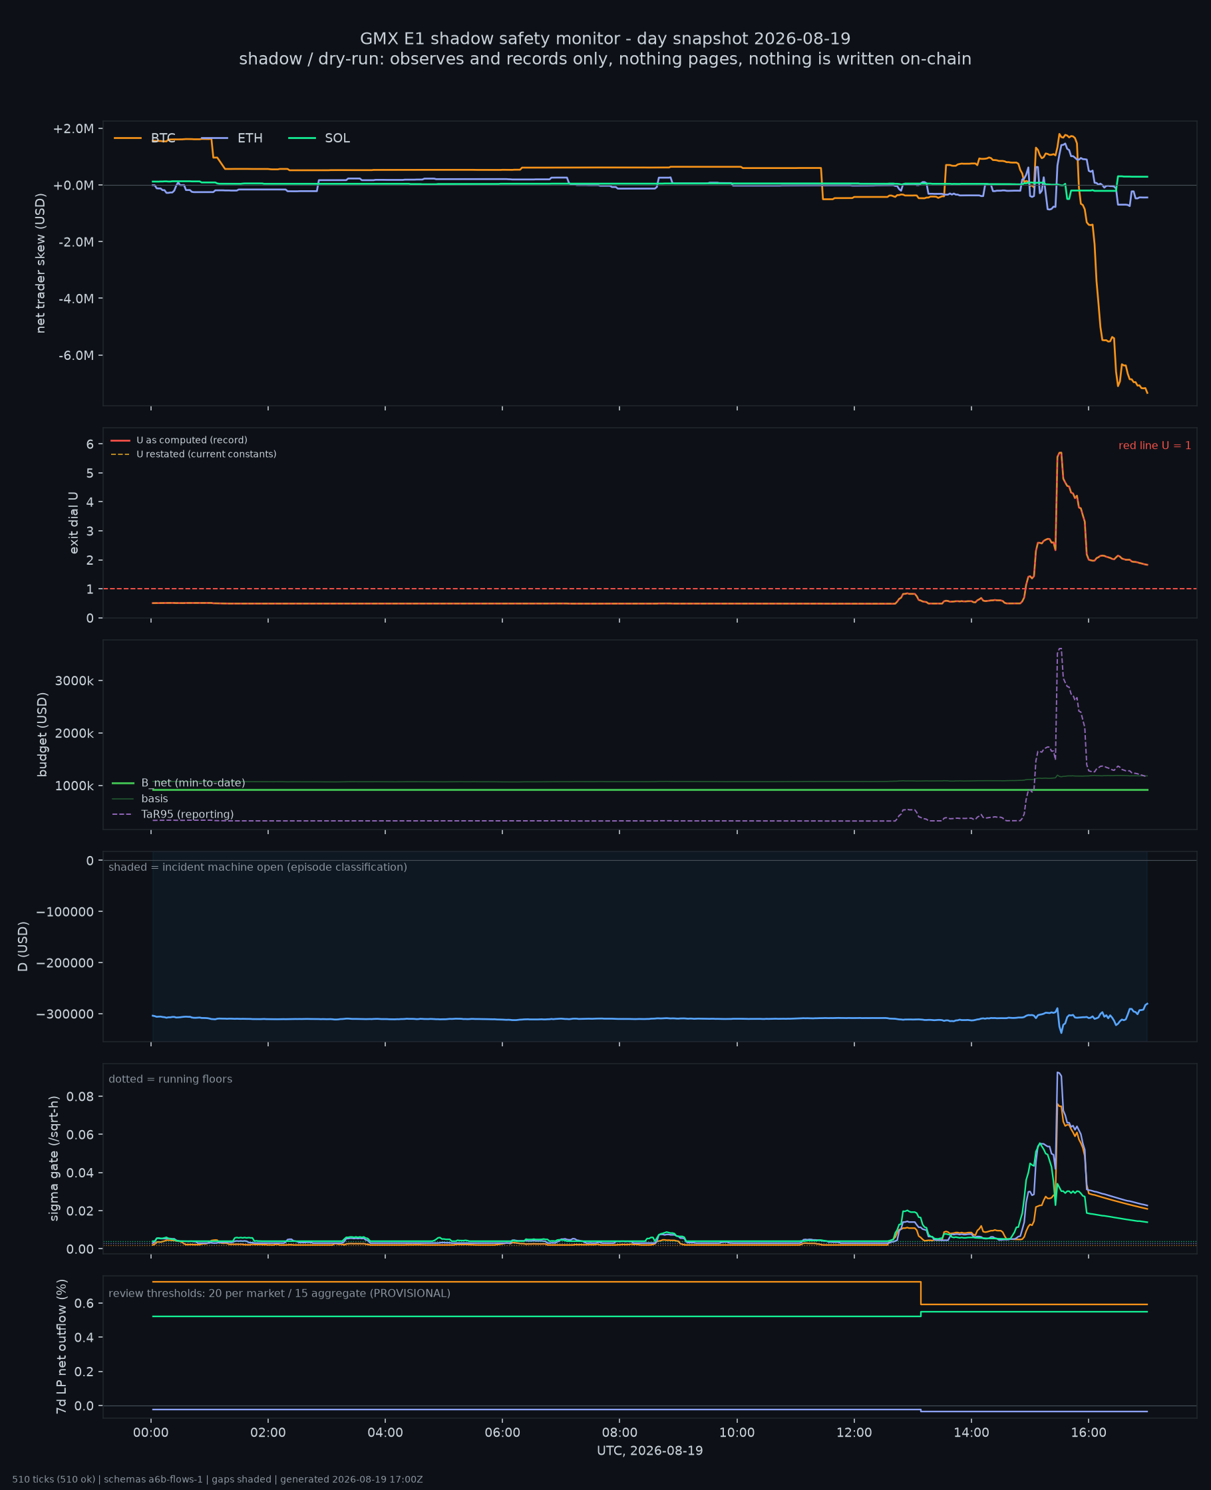Click the "06:00" time tick label
This screenshot has width=1211, height=1490.
(x=502, y=1433)
